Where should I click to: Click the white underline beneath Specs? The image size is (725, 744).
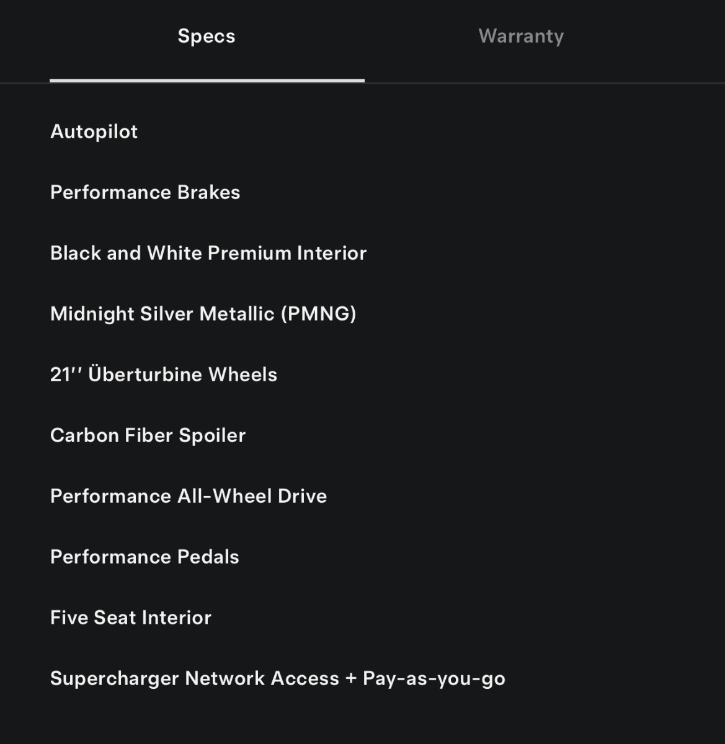[x=207, y=81]
